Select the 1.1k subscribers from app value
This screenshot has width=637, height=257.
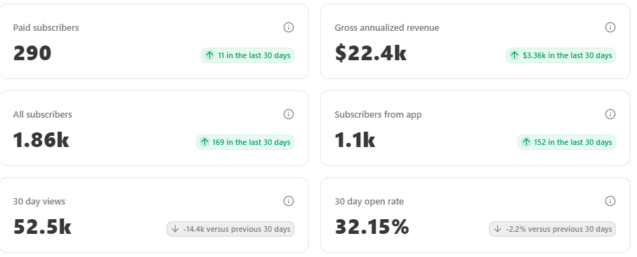pyautogui.click(x=355, y=140)
